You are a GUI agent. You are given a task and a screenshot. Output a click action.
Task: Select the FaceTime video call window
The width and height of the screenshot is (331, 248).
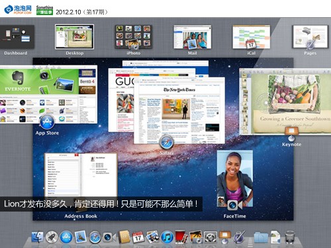tap(235, 179)
